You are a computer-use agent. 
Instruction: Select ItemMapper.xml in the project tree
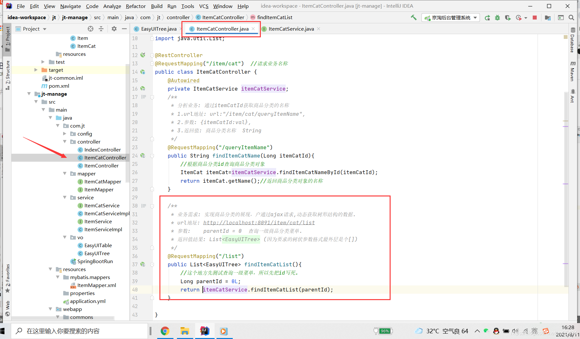click(93, 285)
